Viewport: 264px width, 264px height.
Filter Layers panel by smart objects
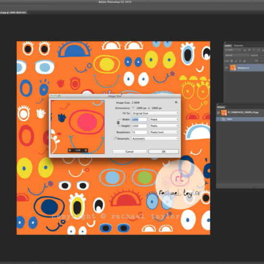(263, 50)
